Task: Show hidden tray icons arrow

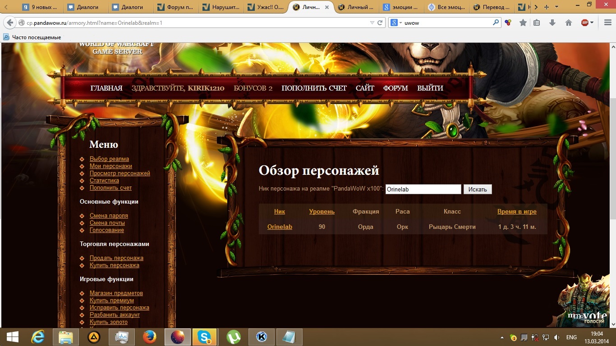Action: [x=502, y=337]
